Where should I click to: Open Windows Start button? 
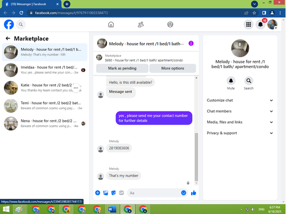pos(6,209)
